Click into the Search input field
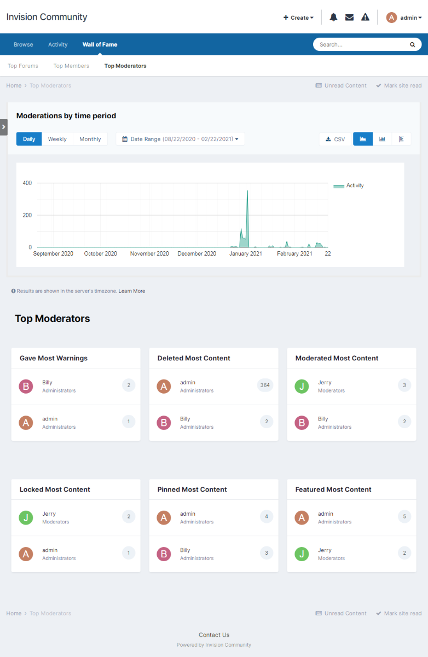The height and width of the screenshot is (657, 428). coord(362,44)
